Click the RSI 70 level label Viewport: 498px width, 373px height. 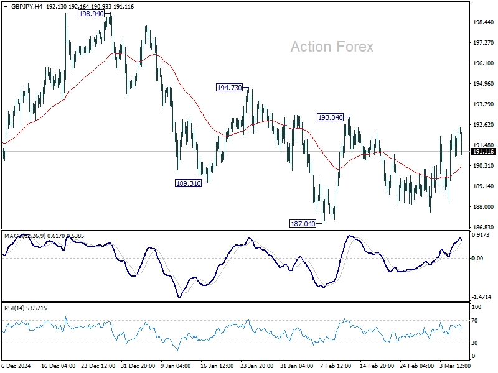pos(474,321)
